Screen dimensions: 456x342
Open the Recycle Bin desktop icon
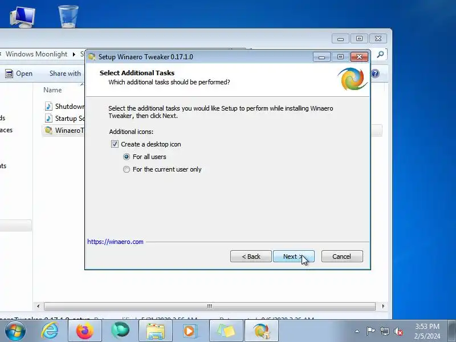coord(68,17)
